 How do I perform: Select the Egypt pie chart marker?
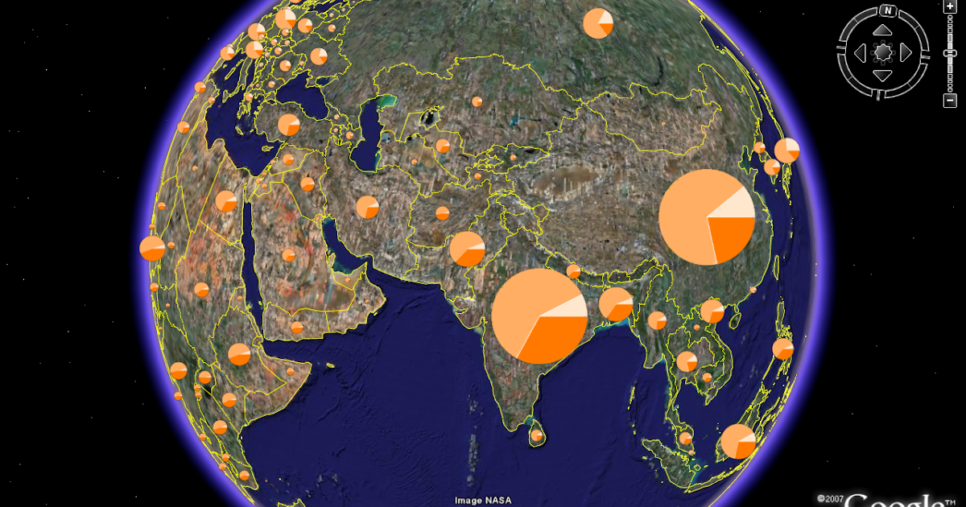coord(226,201)
